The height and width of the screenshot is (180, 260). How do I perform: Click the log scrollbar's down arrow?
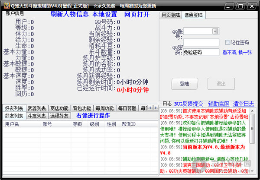pos(252,171)
